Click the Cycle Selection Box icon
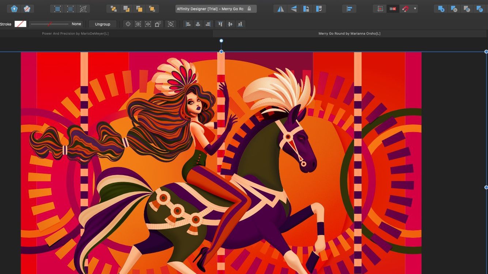 170,24
